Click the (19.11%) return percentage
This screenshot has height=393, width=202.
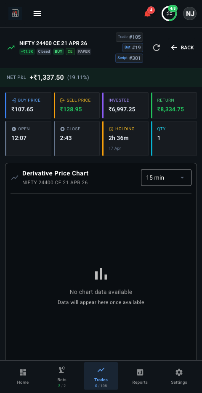pyautogui.click(x=78, y=78)
